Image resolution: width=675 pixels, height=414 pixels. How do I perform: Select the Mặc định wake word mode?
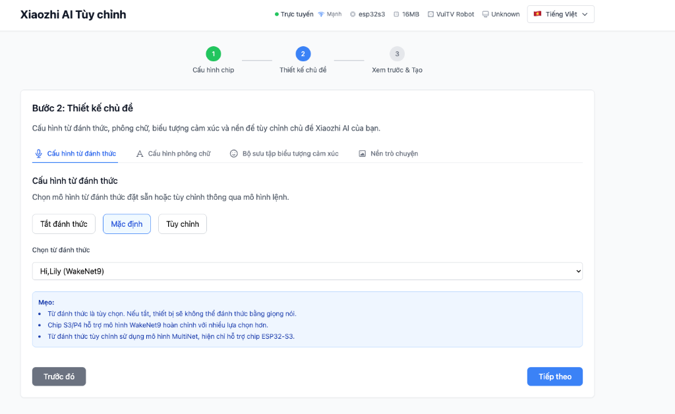click(x=127, y=224)
